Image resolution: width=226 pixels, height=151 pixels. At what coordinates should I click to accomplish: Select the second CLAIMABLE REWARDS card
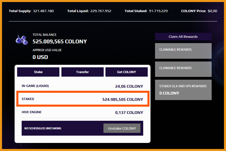(183, 69)
